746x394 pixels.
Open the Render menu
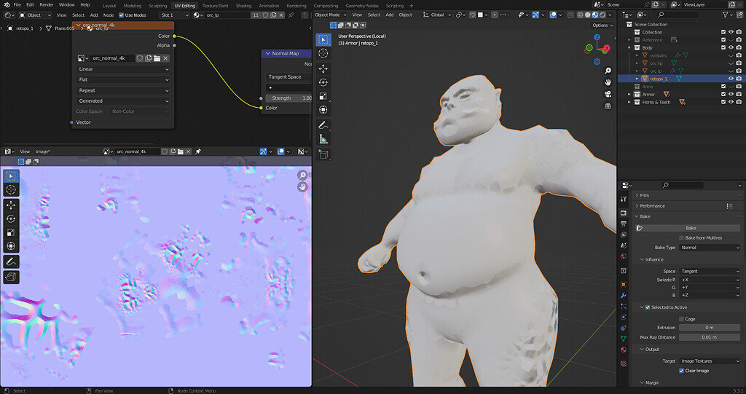(46, 4)
